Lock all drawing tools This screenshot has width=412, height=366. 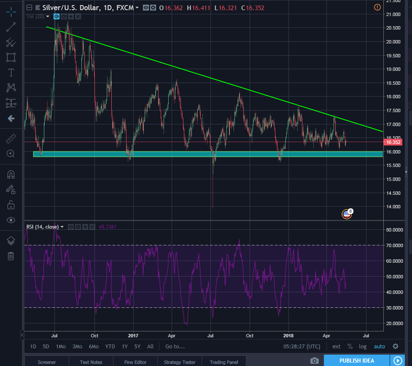(x=11, y=205)
